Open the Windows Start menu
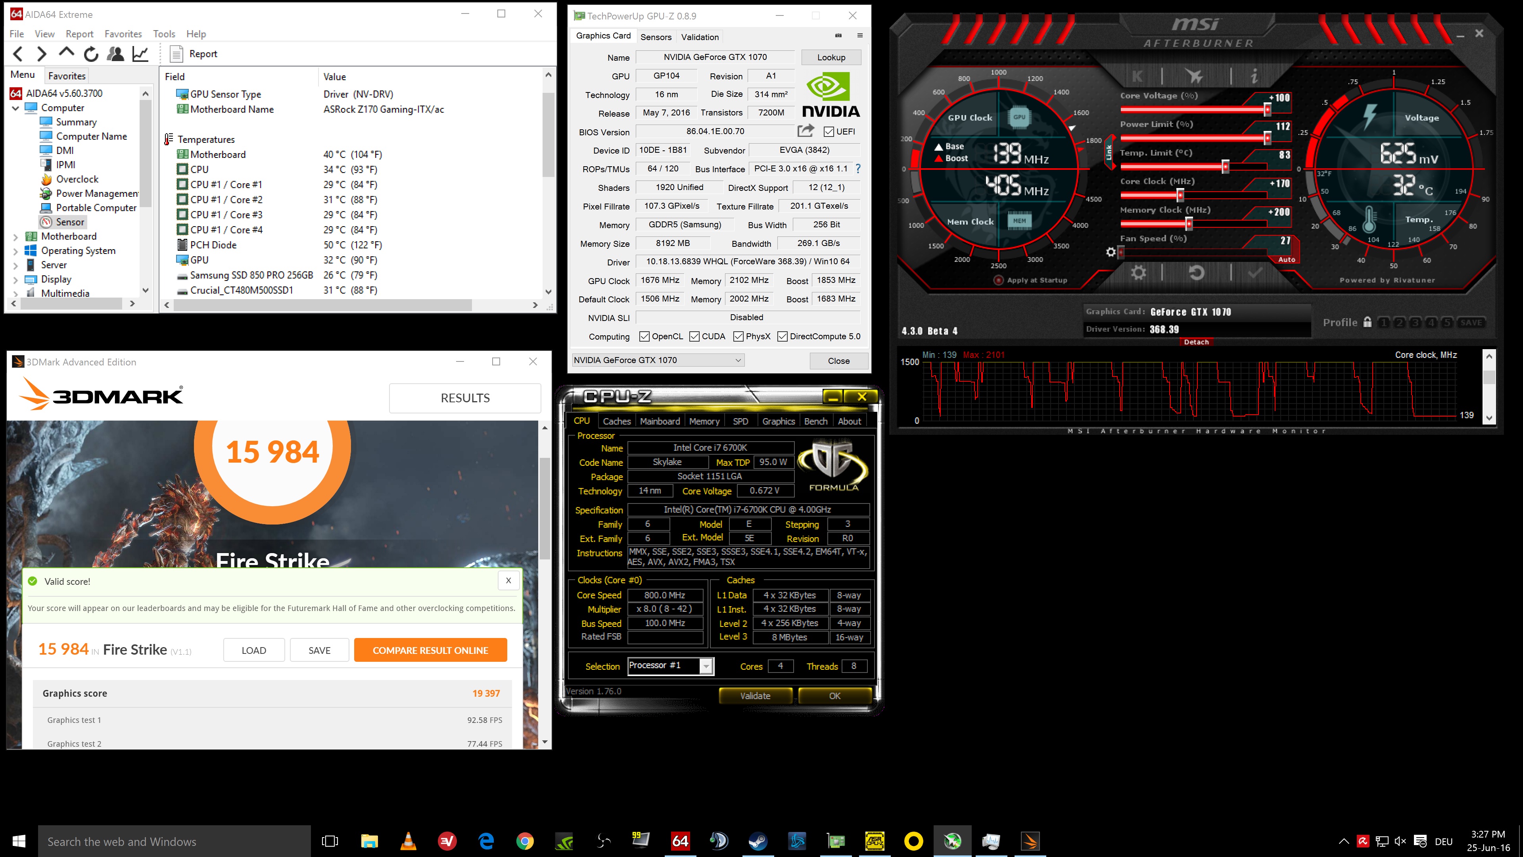 (x=19, y=841)
